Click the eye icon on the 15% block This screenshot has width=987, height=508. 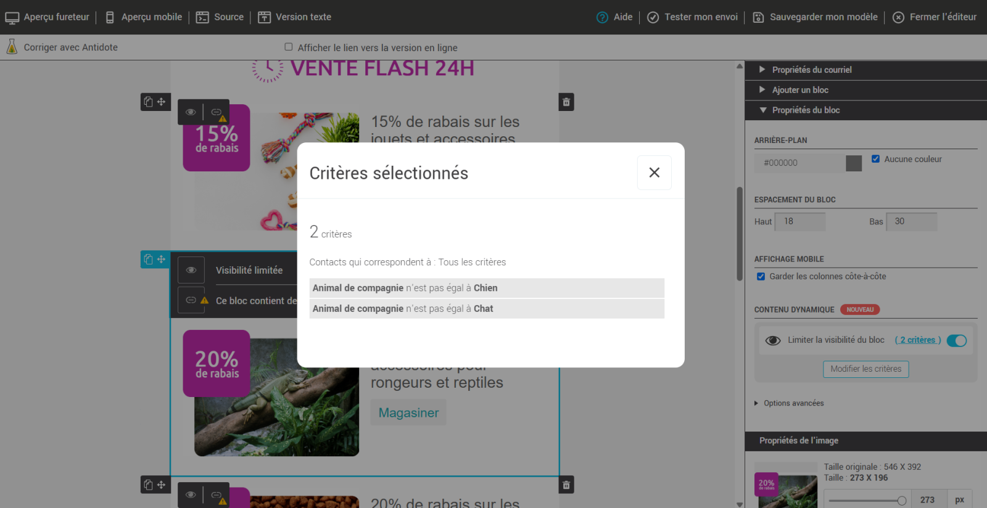click(x=191, y=112)
